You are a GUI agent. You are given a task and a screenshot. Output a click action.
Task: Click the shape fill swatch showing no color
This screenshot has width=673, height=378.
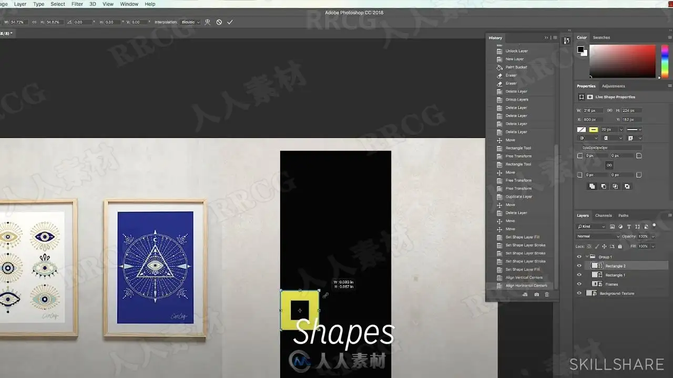pos(582,130)
